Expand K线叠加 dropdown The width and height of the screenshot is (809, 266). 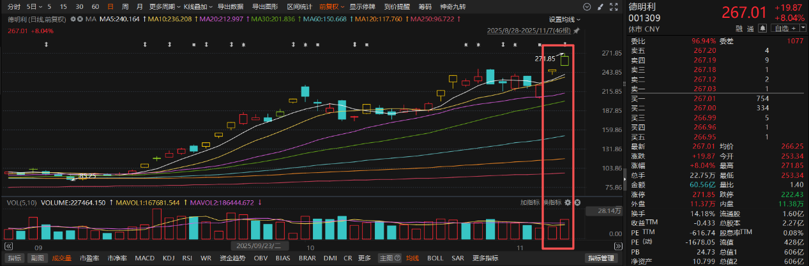click(198, 6)
